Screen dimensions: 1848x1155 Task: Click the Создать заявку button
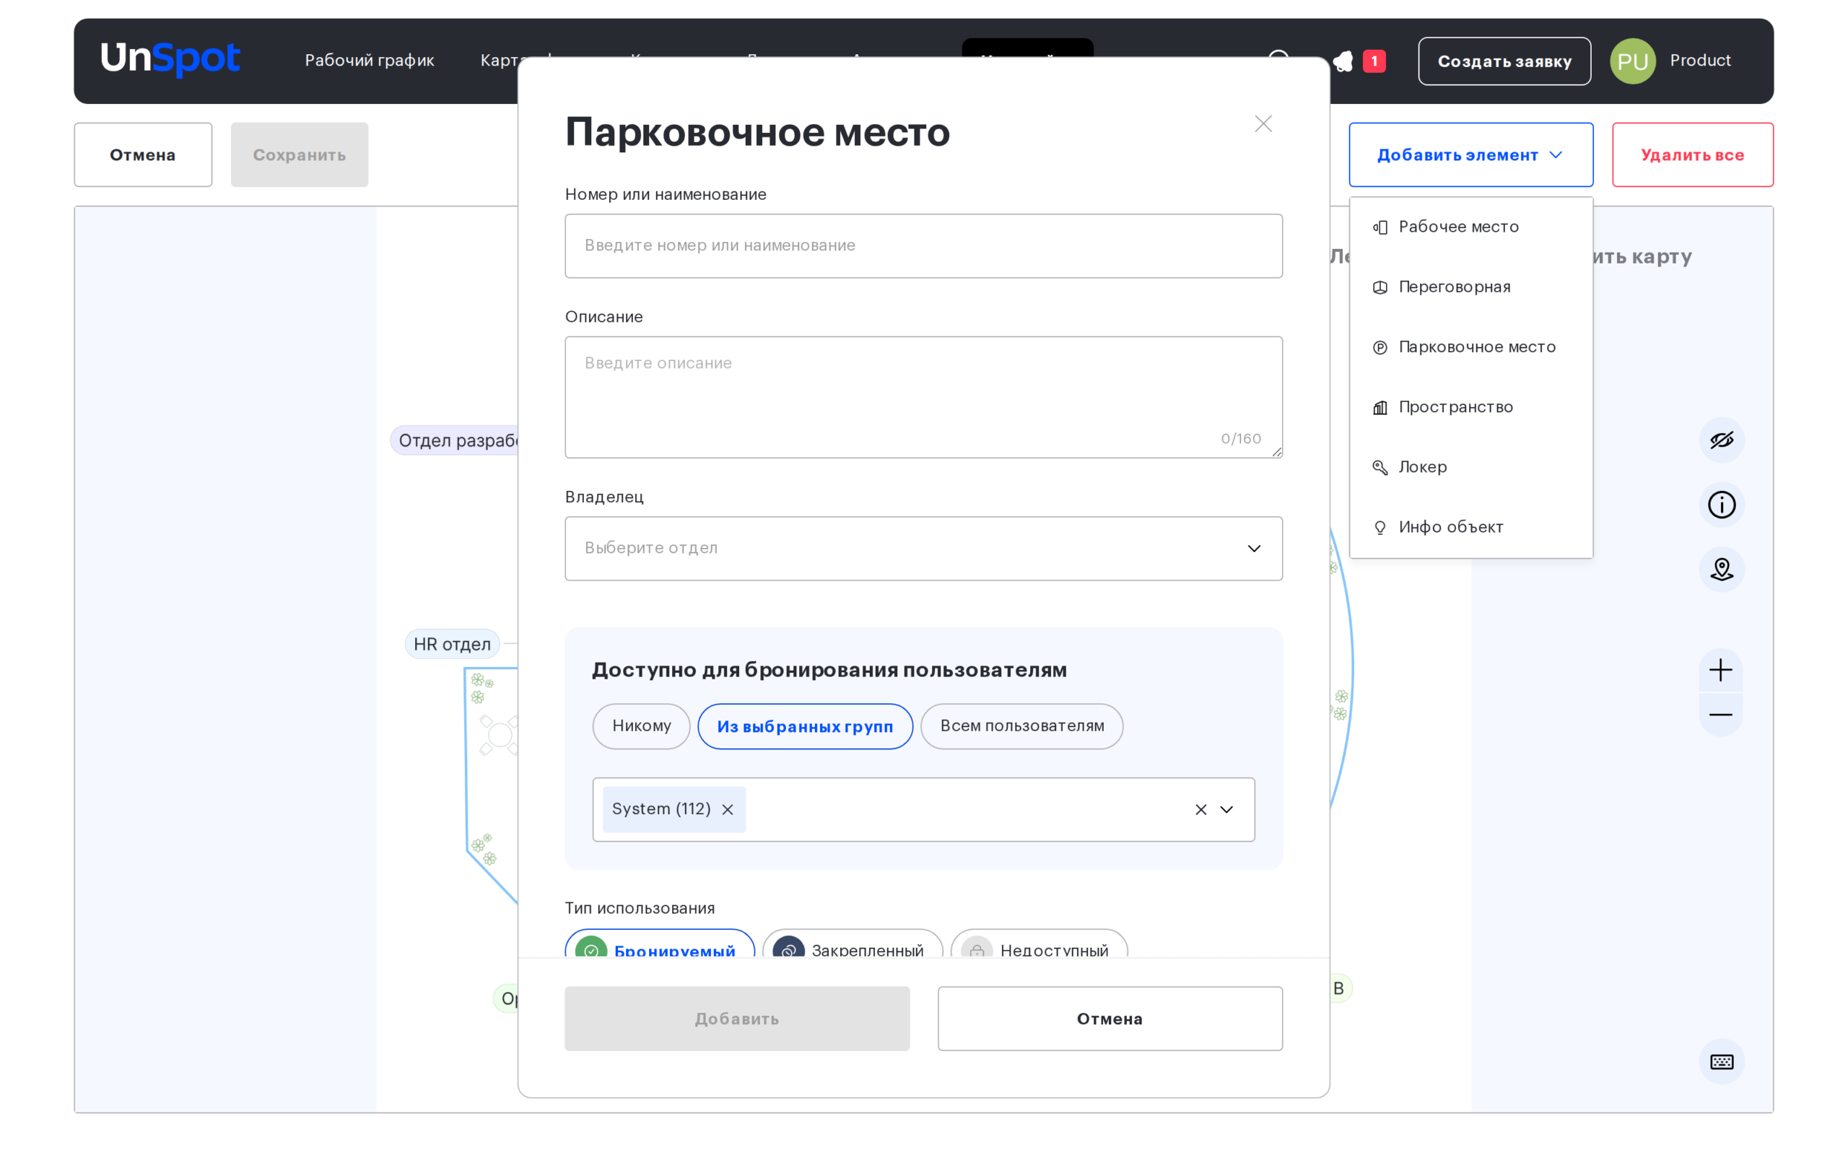tap(1504, 61)
